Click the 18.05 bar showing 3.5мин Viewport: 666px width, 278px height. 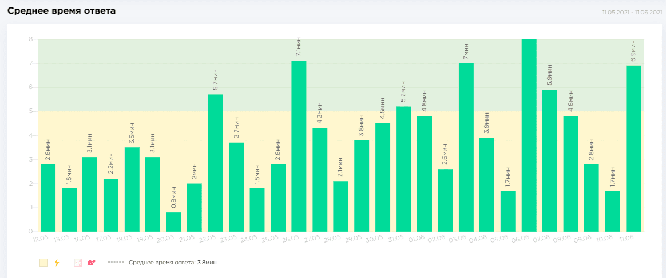[x=132, y=190]
